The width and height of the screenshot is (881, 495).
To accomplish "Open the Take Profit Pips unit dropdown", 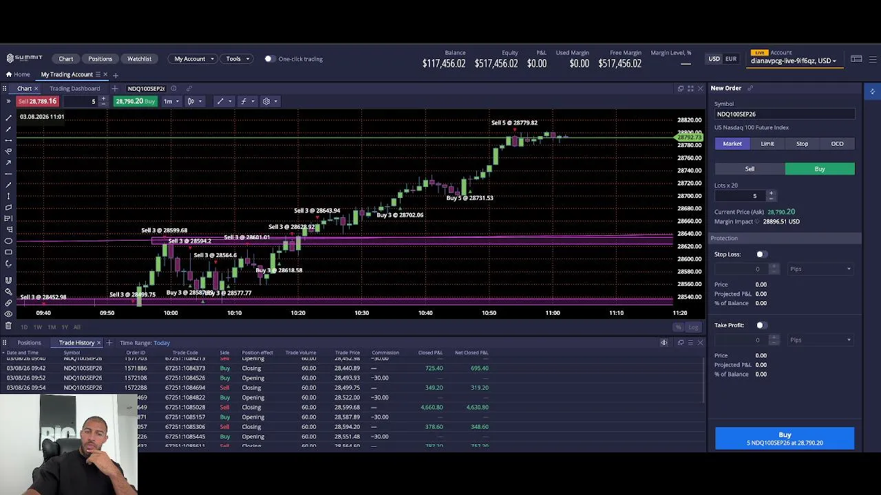I will coord(820,340).
